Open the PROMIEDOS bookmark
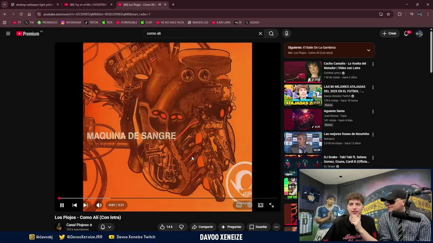 [47, 23]
